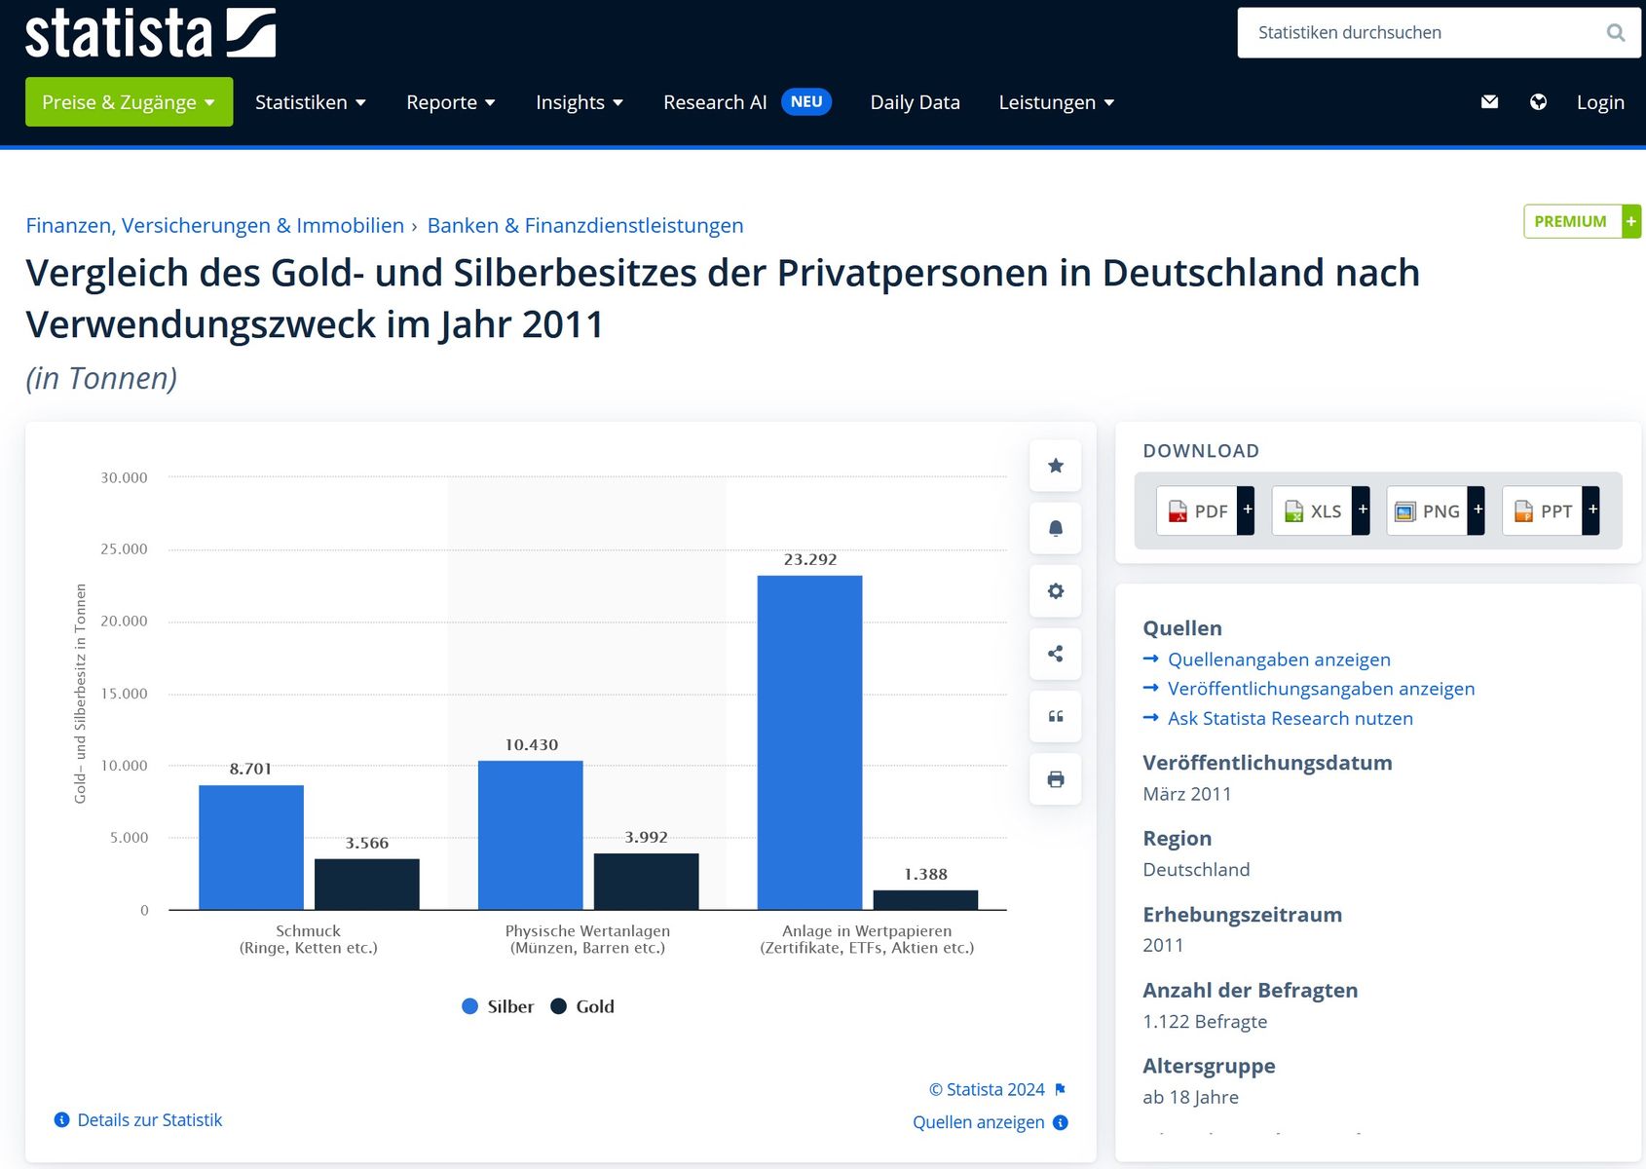Image resolution: width=1646 pixels, height=1169 pixels.
Task: Click the quotation citation icon
Action: 1055,716
